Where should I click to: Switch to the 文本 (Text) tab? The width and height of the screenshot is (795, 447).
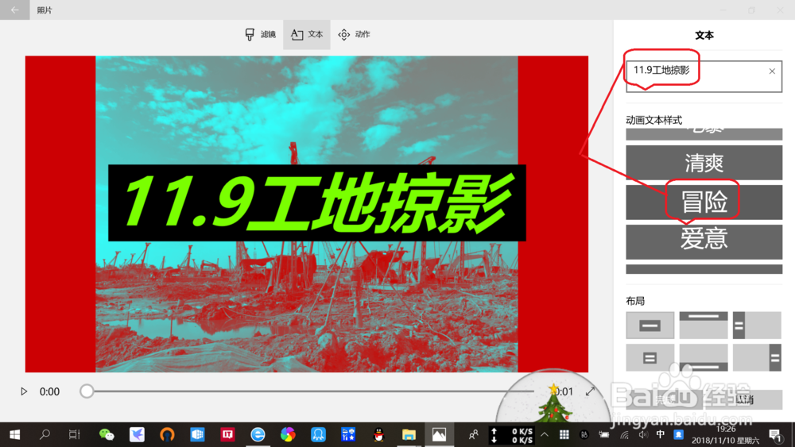point(307,34)
